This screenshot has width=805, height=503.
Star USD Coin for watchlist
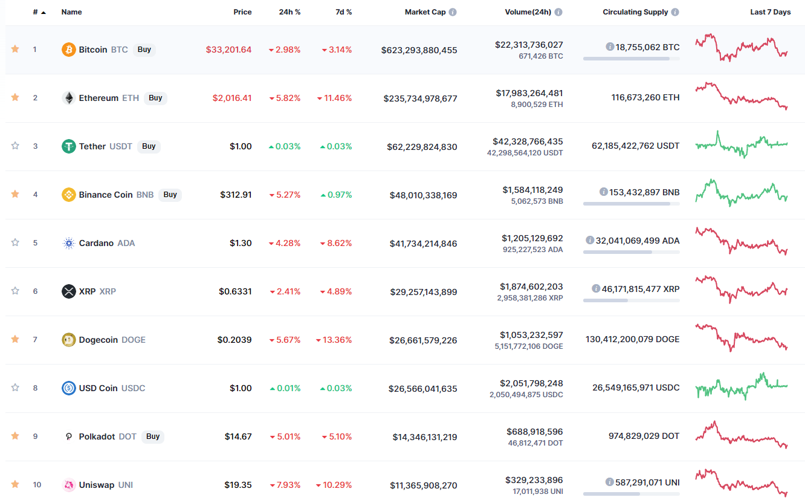pos(15,388)
